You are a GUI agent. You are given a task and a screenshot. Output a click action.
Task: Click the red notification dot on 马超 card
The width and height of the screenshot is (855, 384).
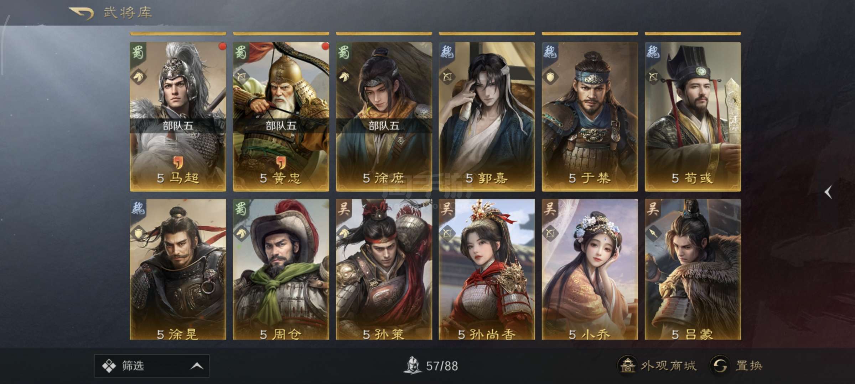coord(222,46)
